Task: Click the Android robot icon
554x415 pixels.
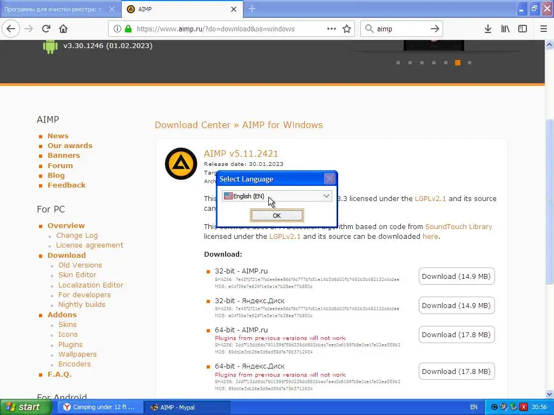Action: [50, 46]
